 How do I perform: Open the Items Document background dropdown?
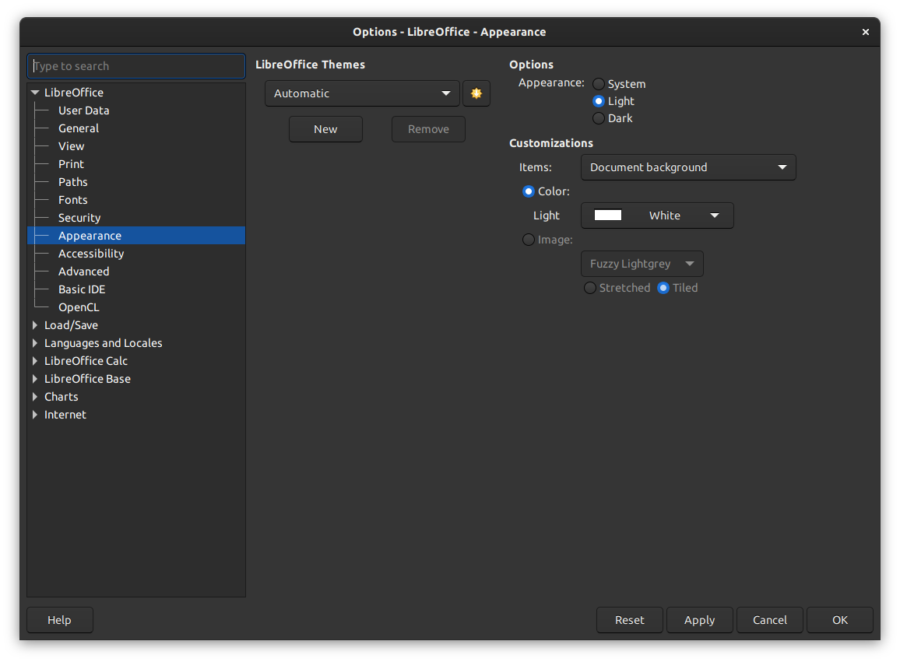pos(688,167)
